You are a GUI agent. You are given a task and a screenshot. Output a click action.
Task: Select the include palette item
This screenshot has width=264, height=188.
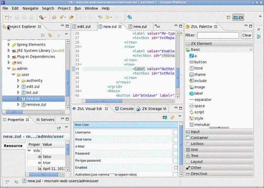click(x=198, y=81)
